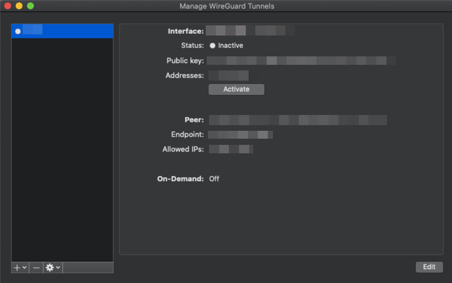The width and height of the screenshot is (452, 283).
Task: Click the plus icon to add a tunnel
Action: pos(16,268)
